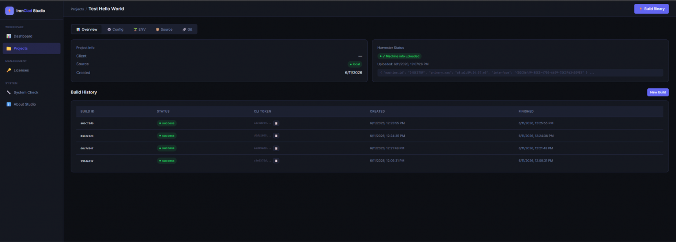The height and width of the screenshot is (242, 676).
Task: Copy CLI token for build 66e7d847
Action: 276,148
